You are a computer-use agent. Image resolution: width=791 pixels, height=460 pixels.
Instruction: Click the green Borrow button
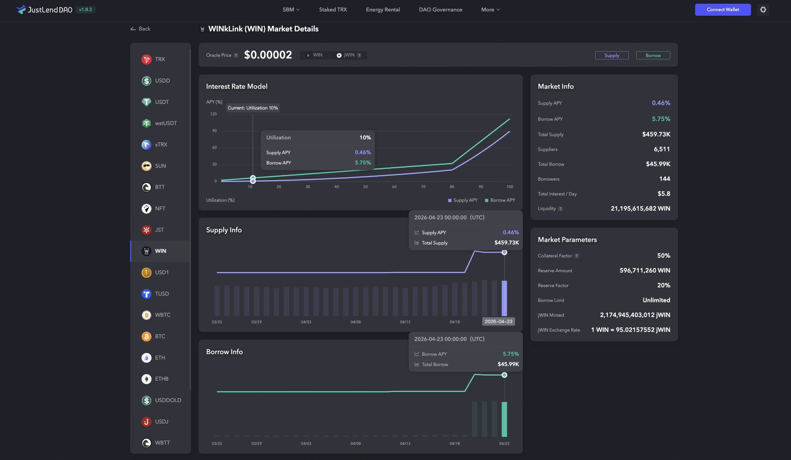[653, 56]
